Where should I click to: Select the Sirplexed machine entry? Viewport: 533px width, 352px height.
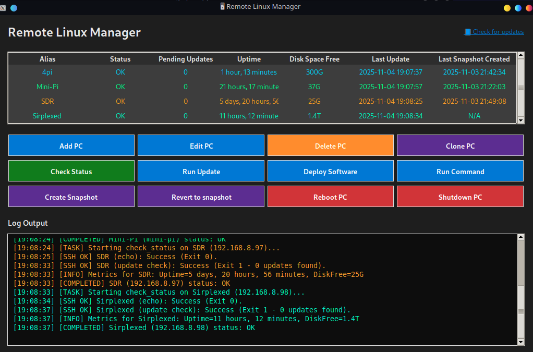point(47,116)
